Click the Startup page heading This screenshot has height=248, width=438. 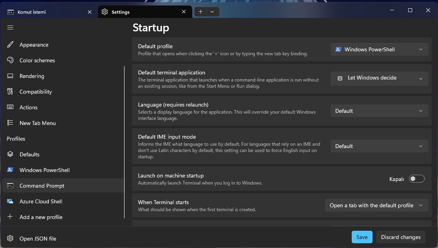pyautogui.click(x=151, y=27)
